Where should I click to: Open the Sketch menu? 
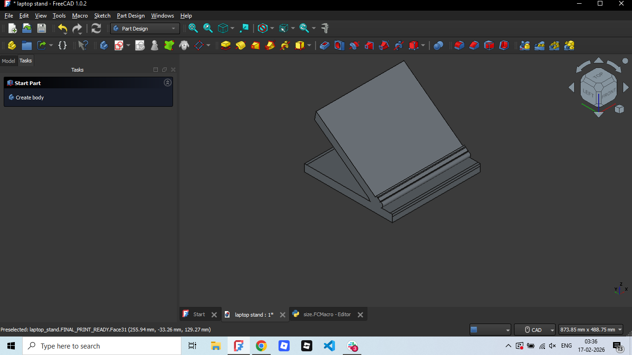pos(102,16)
